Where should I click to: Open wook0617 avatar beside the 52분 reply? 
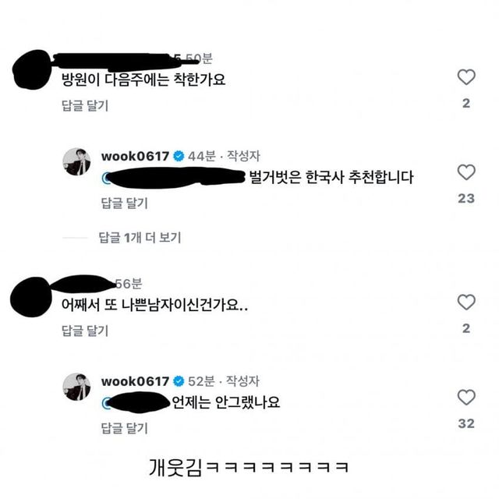point(76,387)
